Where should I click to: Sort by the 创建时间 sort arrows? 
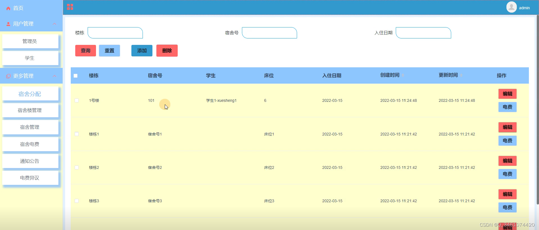(x=403, y=75)
